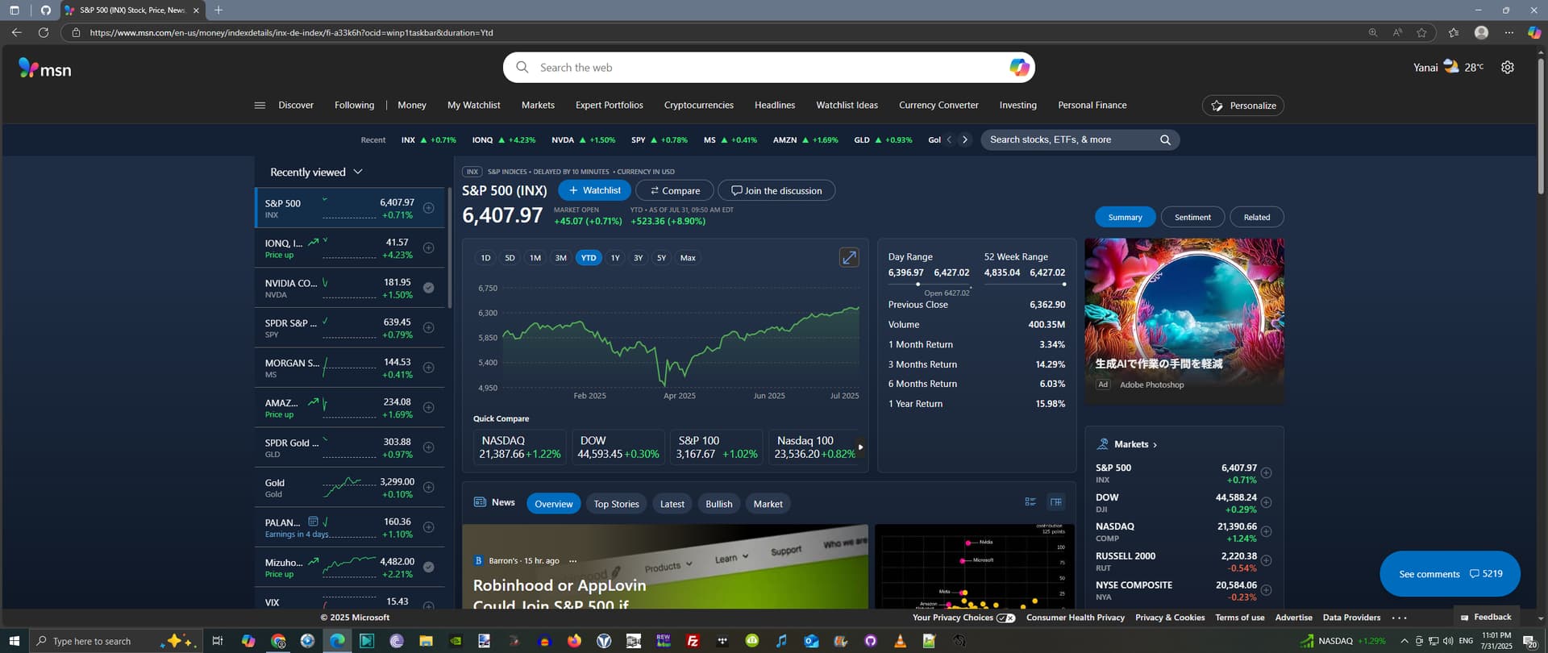Viewport: 1548px width, 653px height.
Task: Add S&P 500 row to watchlist (plus icon)
Action: tap(429, 208)
